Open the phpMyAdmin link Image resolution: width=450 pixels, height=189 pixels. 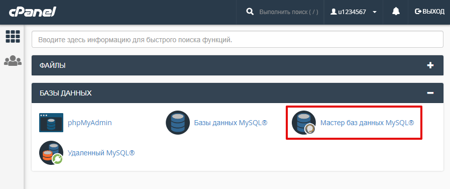(x=90, y=123)
